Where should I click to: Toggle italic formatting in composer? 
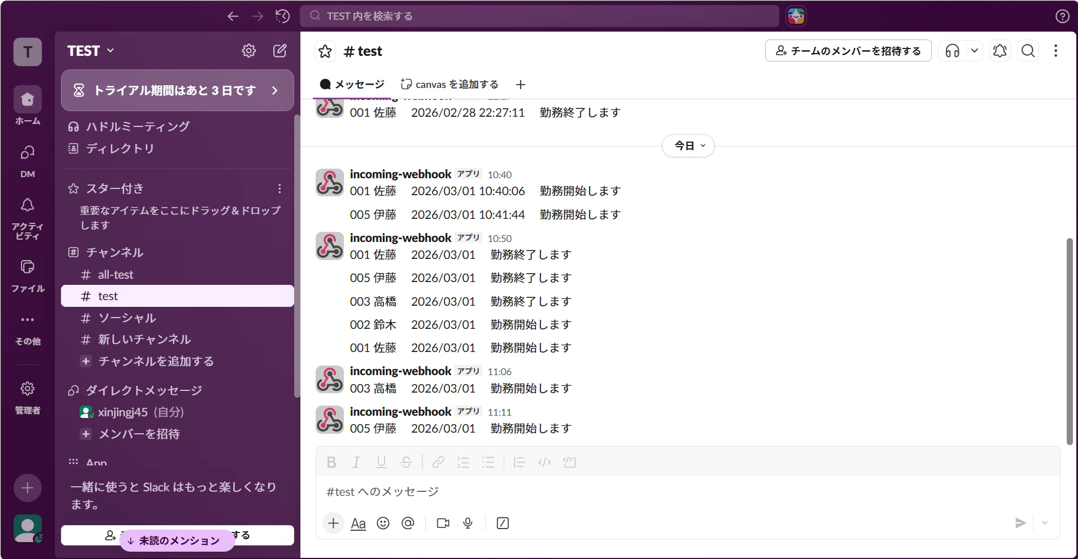(356, 463)
